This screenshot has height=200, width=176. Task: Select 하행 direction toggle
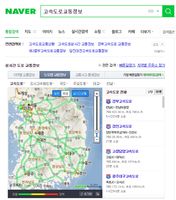pyautogui.click(x=158, y=92)
